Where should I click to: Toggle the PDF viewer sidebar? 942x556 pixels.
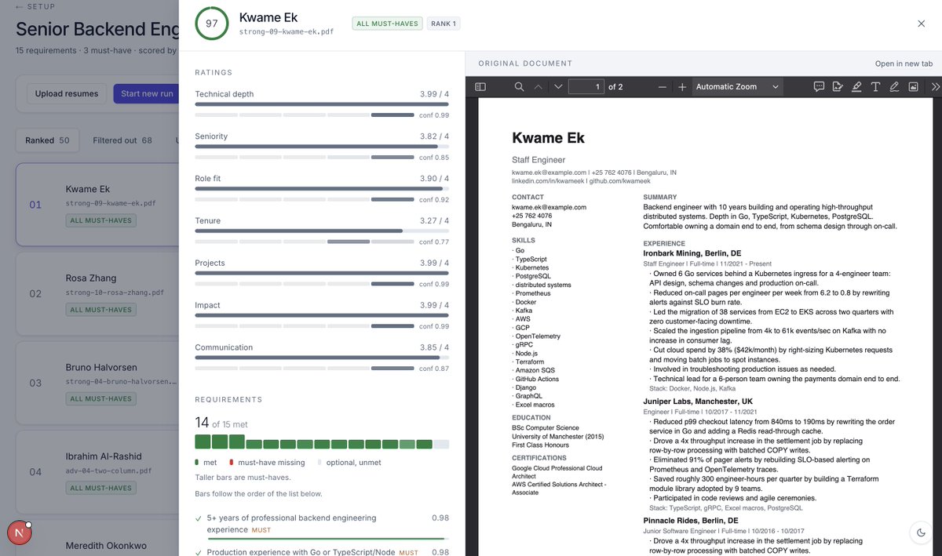(480, 87)
